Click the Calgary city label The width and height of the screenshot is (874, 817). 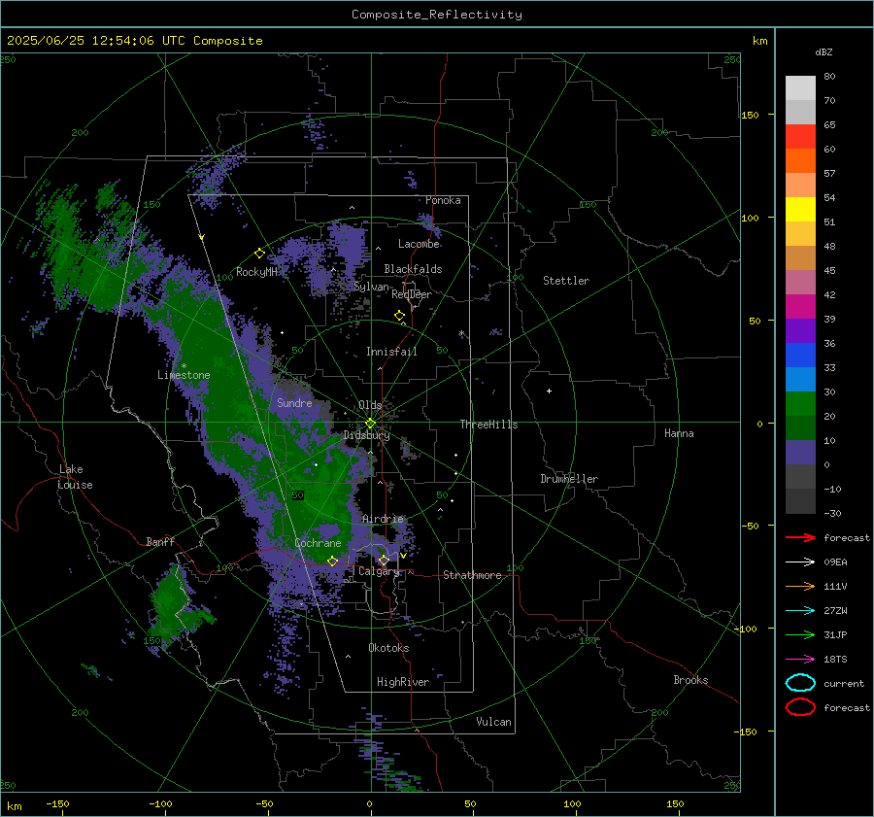tap(379, 571)
